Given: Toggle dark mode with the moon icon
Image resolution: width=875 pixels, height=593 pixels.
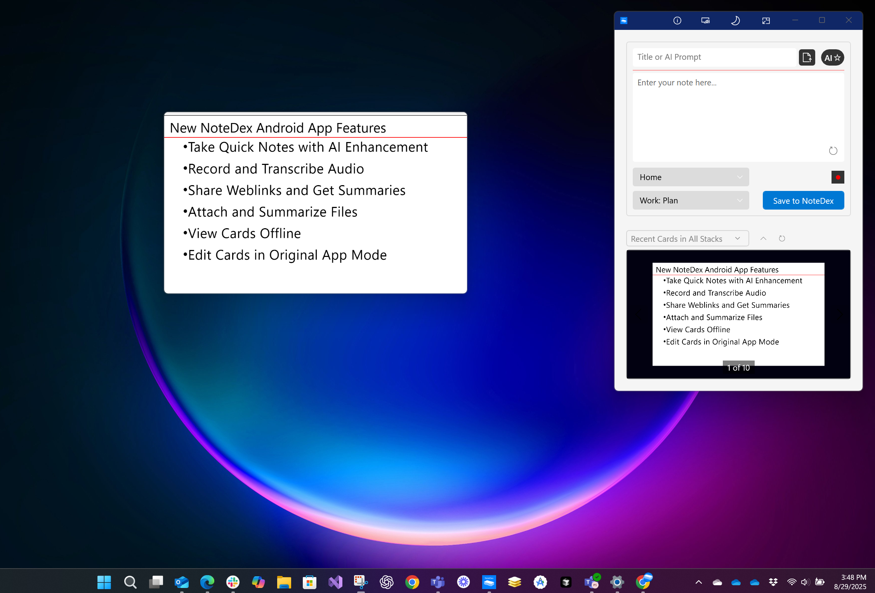Looking at the screenshot, I should pos(735,21).
